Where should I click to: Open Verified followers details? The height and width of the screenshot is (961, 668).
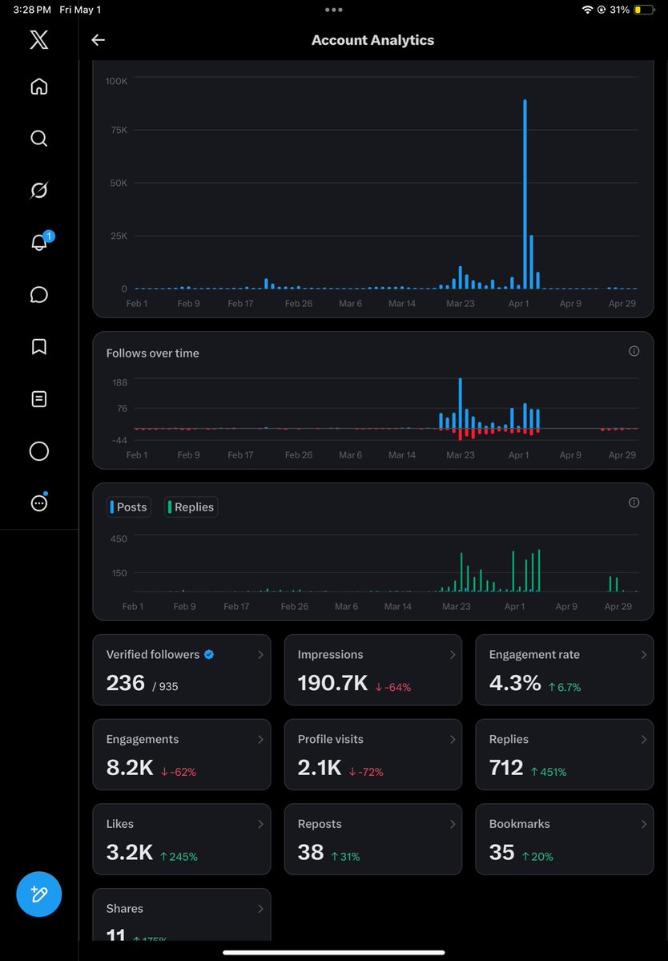182,670
